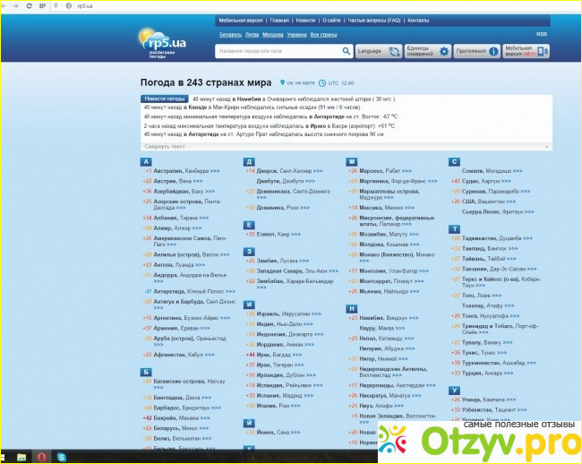
Task: Click the Беларусь country link
Action: coord(230,35)
